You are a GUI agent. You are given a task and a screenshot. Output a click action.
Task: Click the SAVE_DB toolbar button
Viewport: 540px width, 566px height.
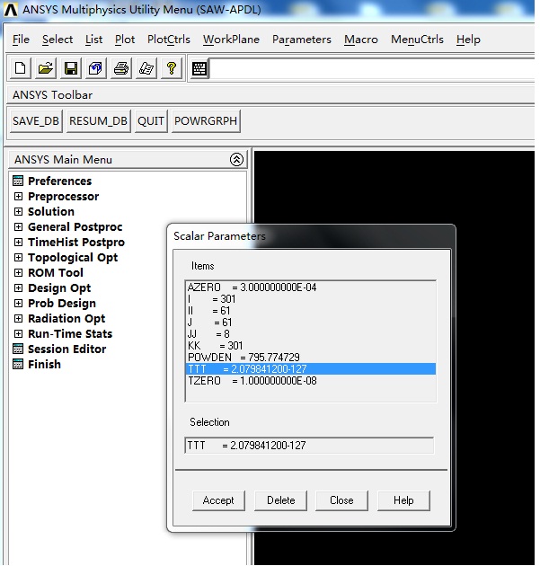pyautogui.click(x=36, y=121)
